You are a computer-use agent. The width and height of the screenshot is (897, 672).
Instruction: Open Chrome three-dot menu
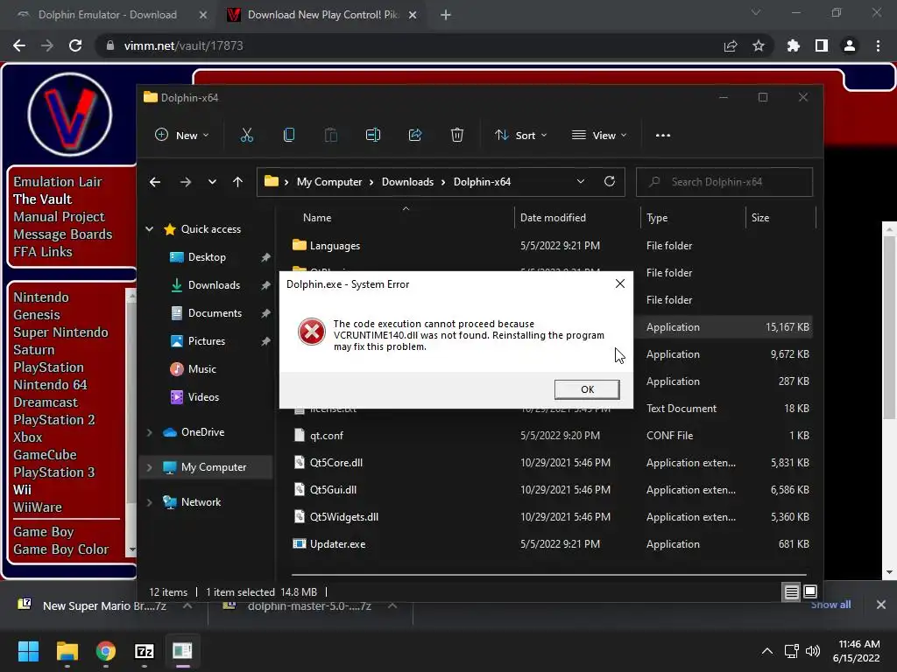pyautogui.click(x=878, y=45)
